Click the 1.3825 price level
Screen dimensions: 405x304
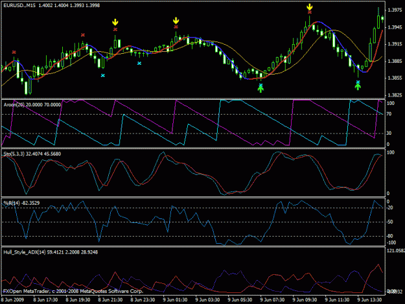point(395,95)
